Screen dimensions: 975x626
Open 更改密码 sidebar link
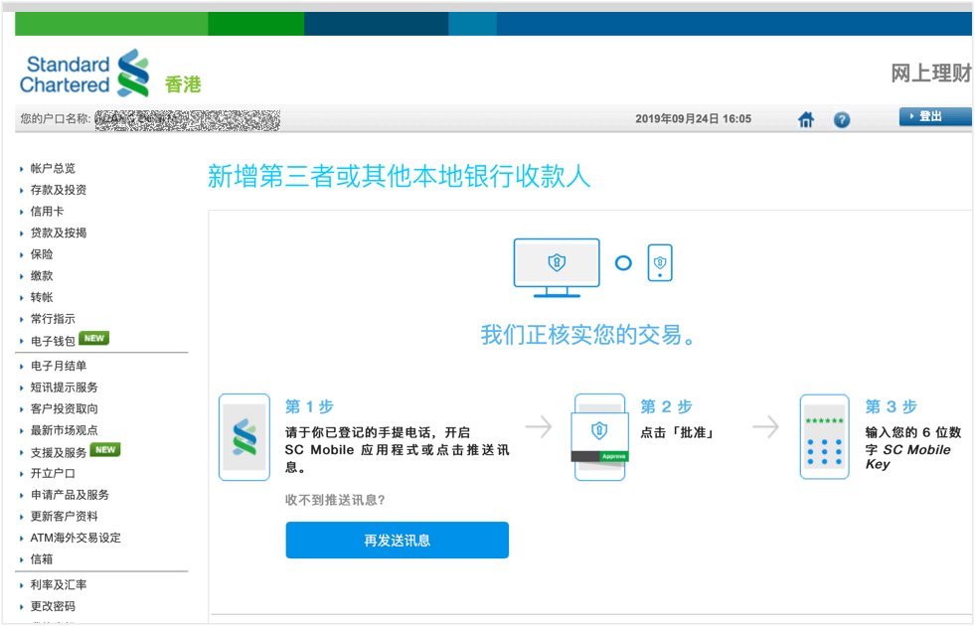point(53,606)
